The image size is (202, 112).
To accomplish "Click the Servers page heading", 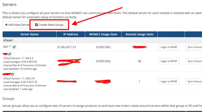I will click(9, 5).
